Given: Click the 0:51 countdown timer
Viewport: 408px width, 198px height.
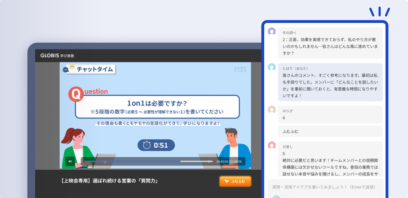Looking at the screenshot, I should (x=156, y=145).
